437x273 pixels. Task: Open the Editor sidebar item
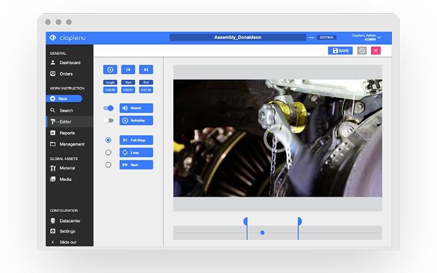tap(69, 122)
